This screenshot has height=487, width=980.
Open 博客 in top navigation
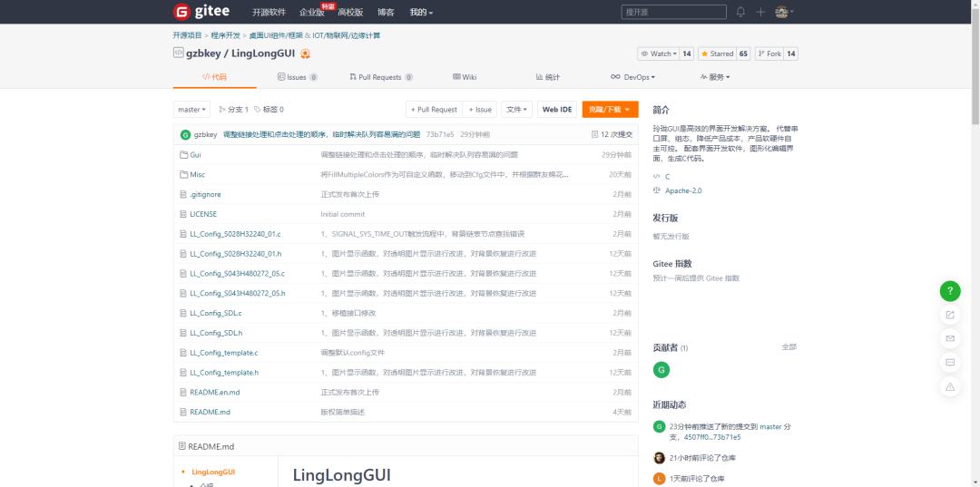(x=387, y=13)
